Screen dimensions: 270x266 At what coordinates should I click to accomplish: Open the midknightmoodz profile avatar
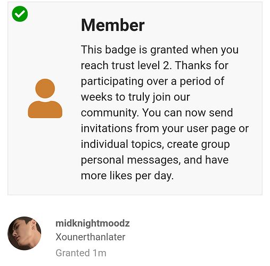click(24, 233)
